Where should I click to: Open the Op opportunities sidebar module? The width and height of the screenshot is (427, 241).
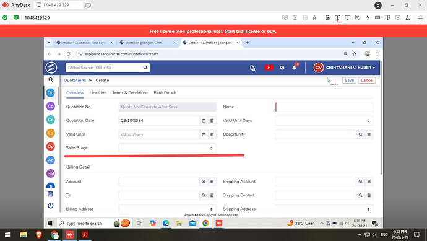(x=51, y=146)
